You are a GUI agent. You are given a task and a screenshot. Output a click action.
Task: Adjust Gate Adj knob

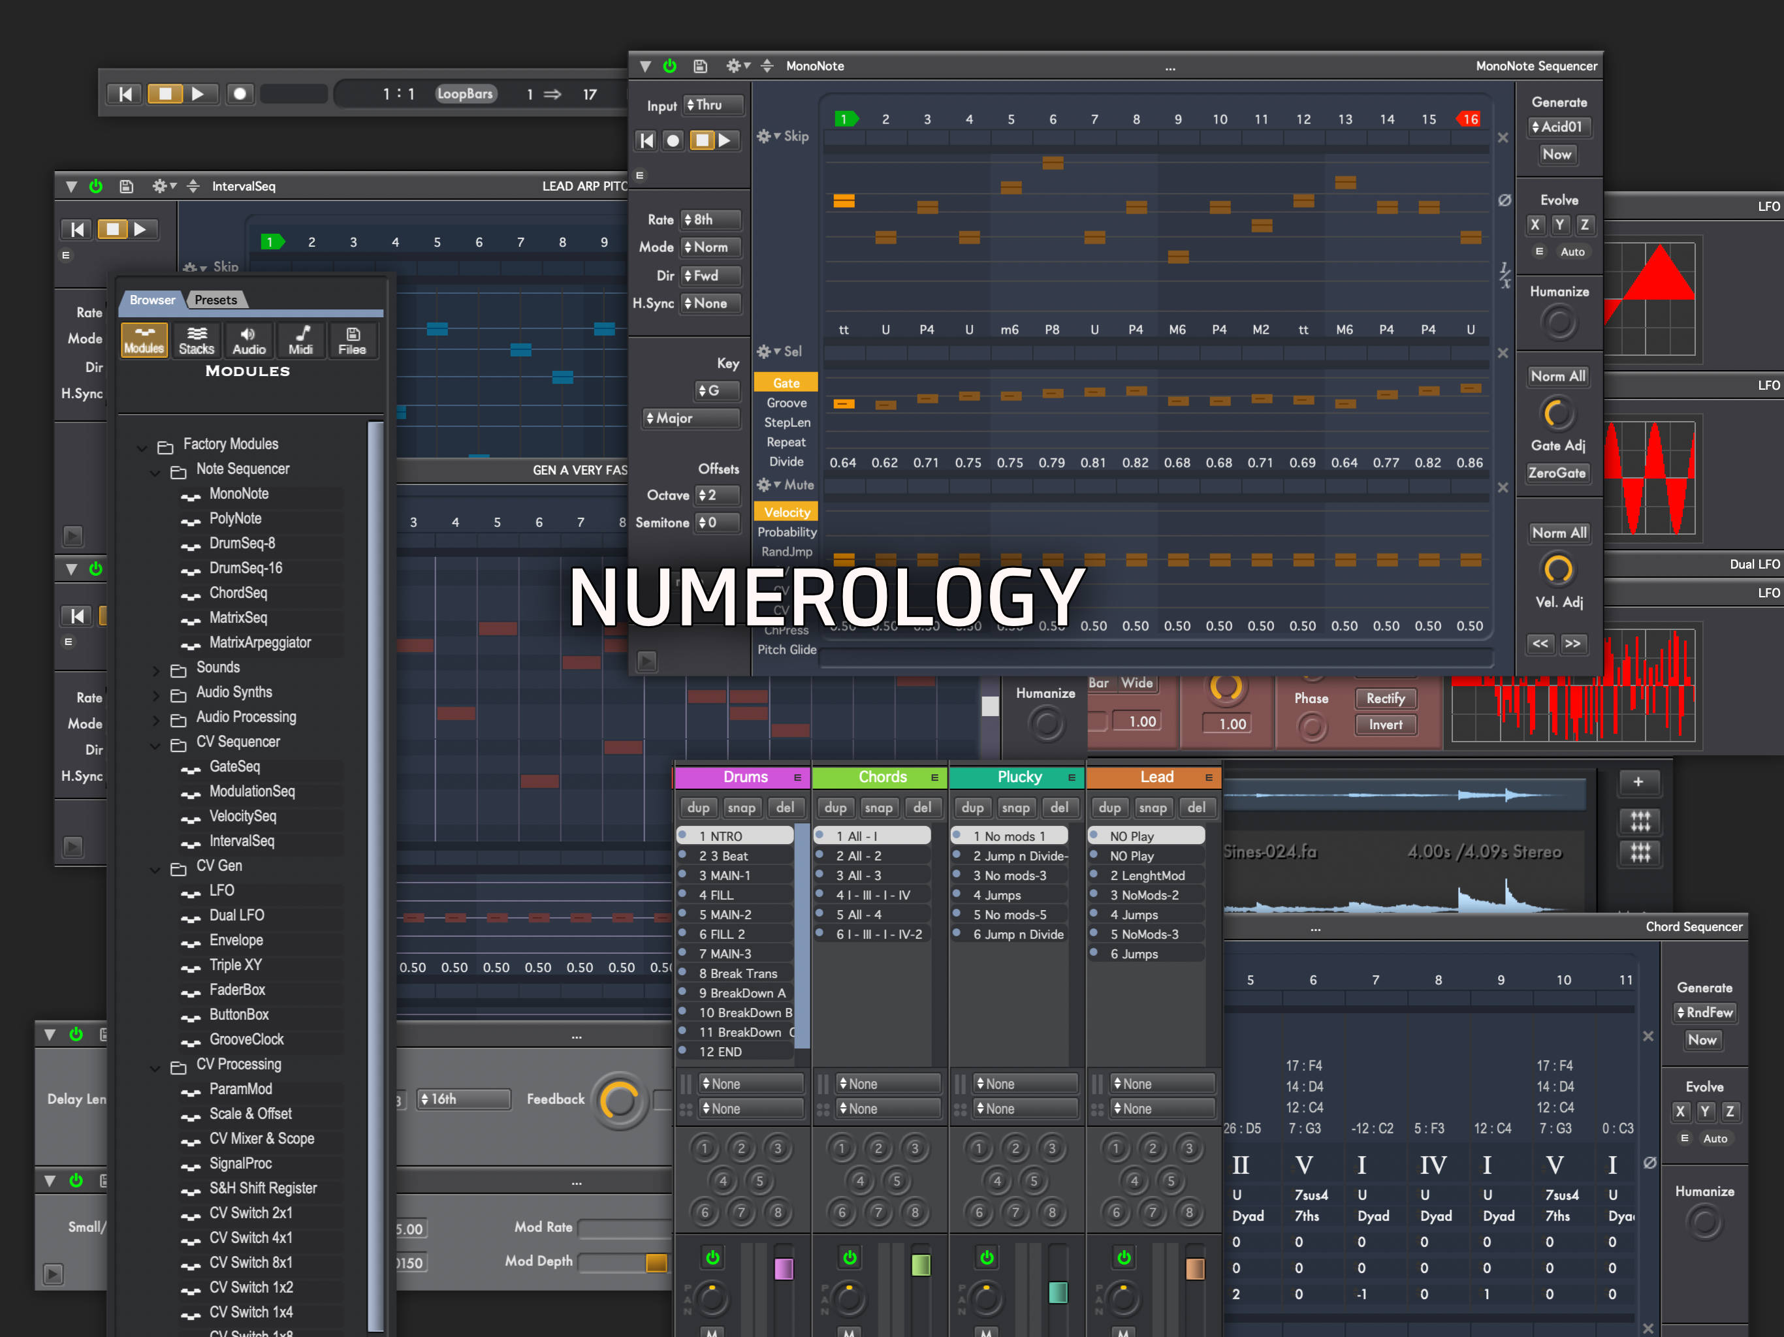click(x=1557, y=414)
